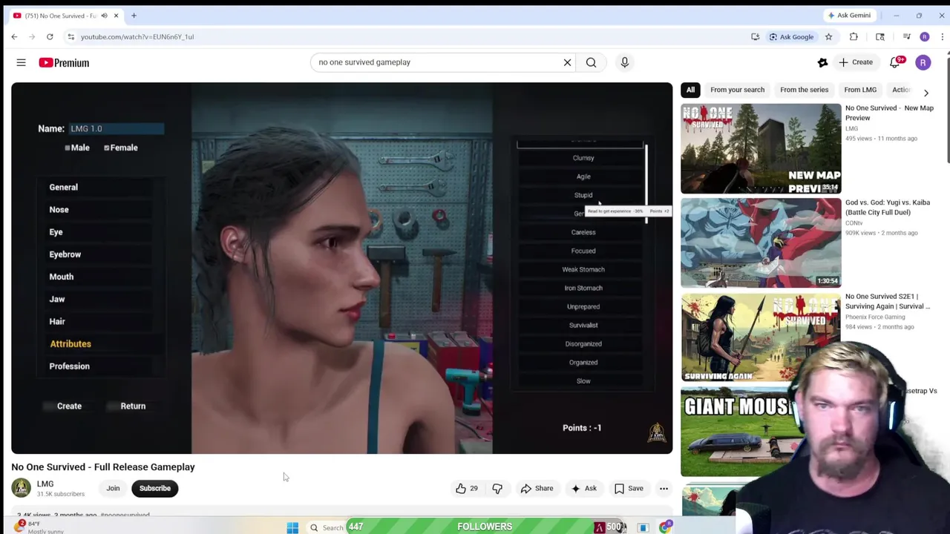
Task: Open the Windows Start menu
Action: coord(292,527)
